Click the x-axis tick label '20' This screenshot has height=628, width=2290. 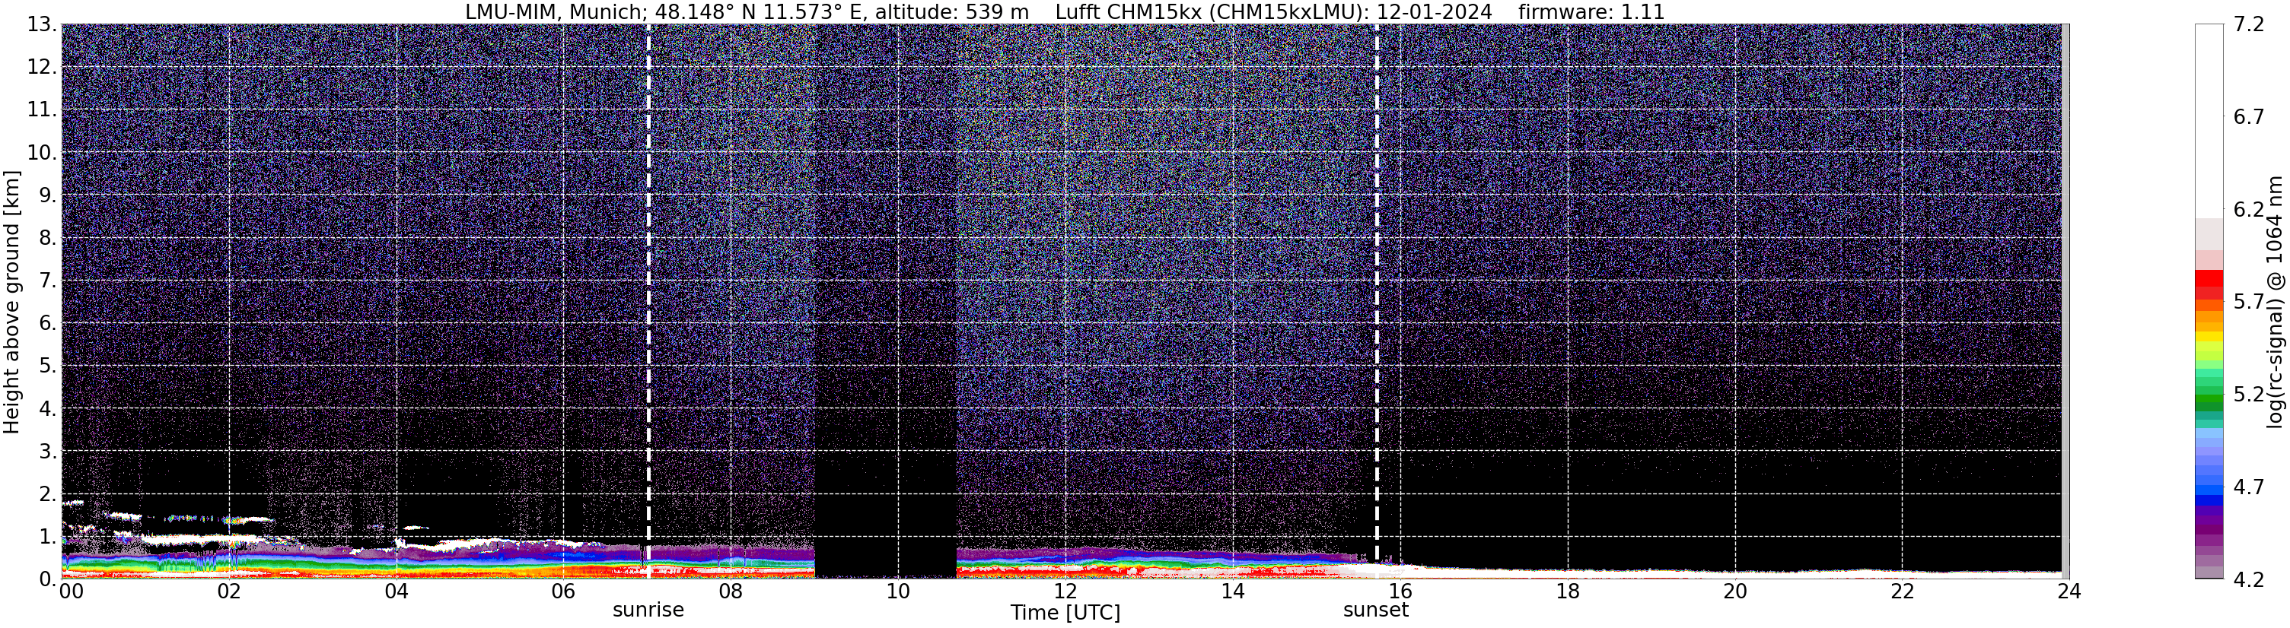[x=1734, y=592]
